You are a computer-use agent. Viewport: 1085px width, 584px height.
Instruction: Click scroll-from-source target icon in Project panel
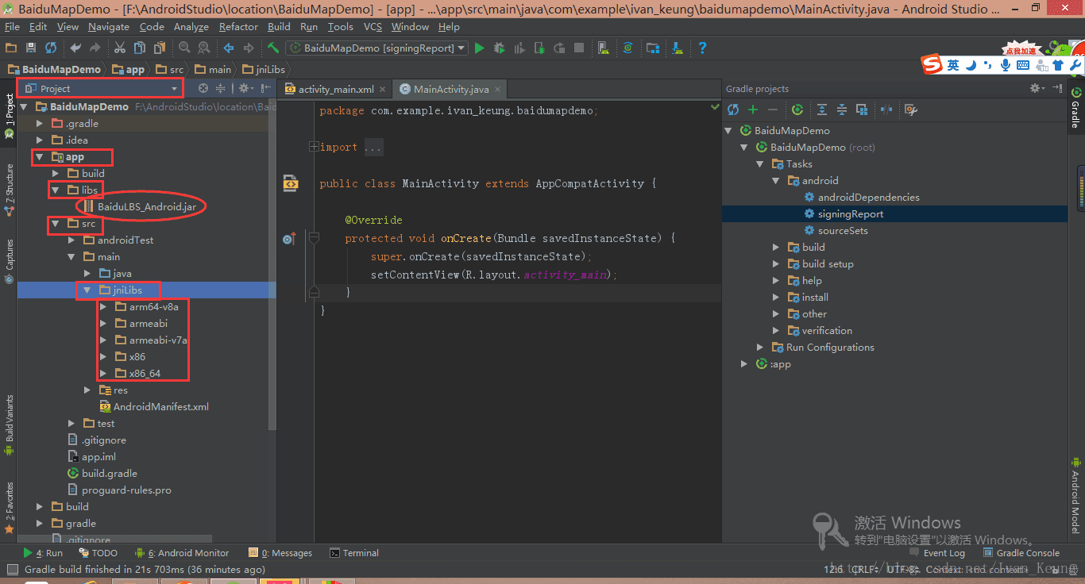pos(203,89)
